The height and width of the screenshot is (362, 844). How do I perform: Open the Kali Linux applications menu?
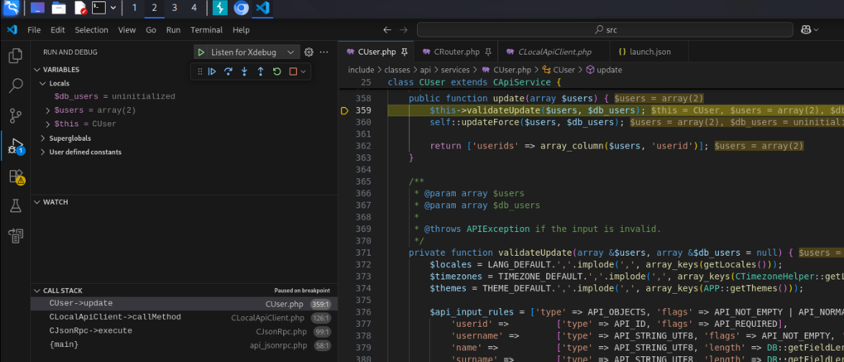pyautogui.click(x=12, y=7)
